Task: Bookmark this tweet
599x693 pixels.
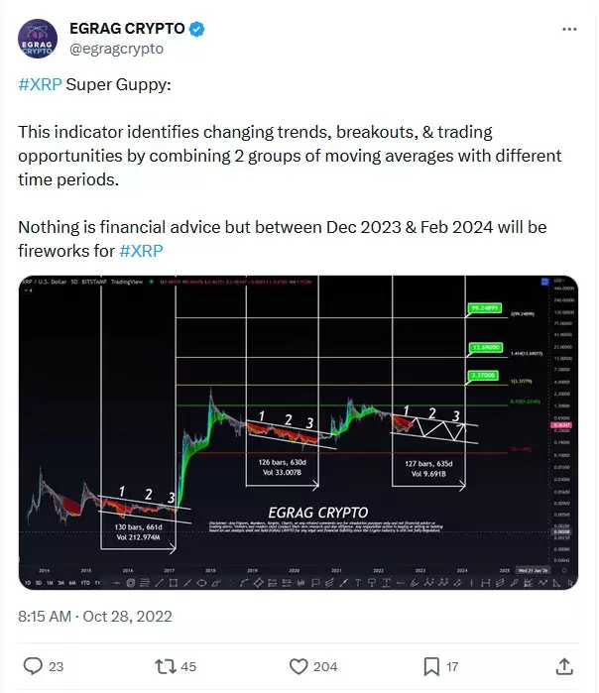Action: (x=431, y=666)
